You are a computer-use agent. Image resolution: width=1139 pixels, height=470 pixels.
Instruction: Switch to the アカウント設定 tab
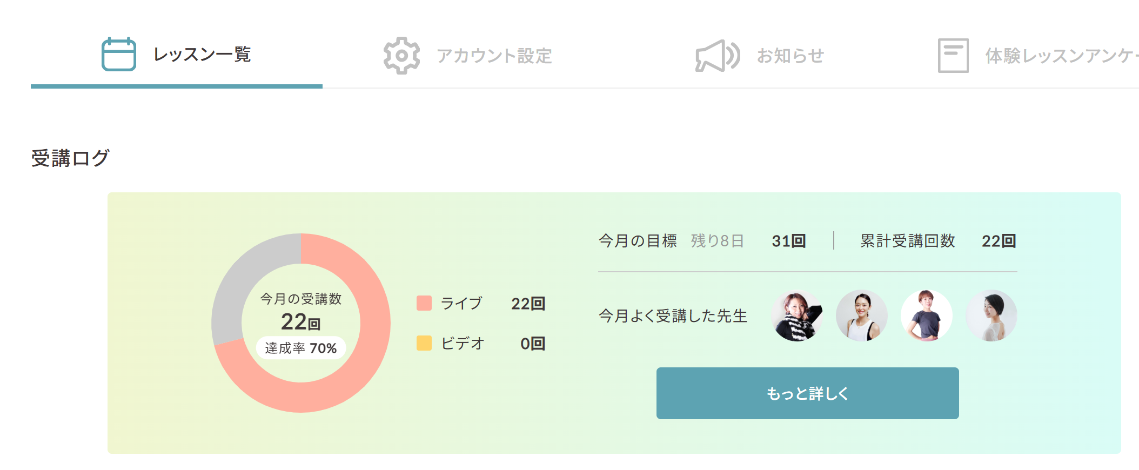(x=494, y=56)
